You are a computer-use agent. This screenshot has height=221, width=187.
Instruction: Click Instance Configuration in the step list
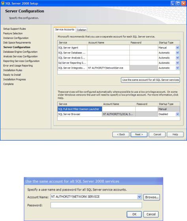tap(16, 38)
